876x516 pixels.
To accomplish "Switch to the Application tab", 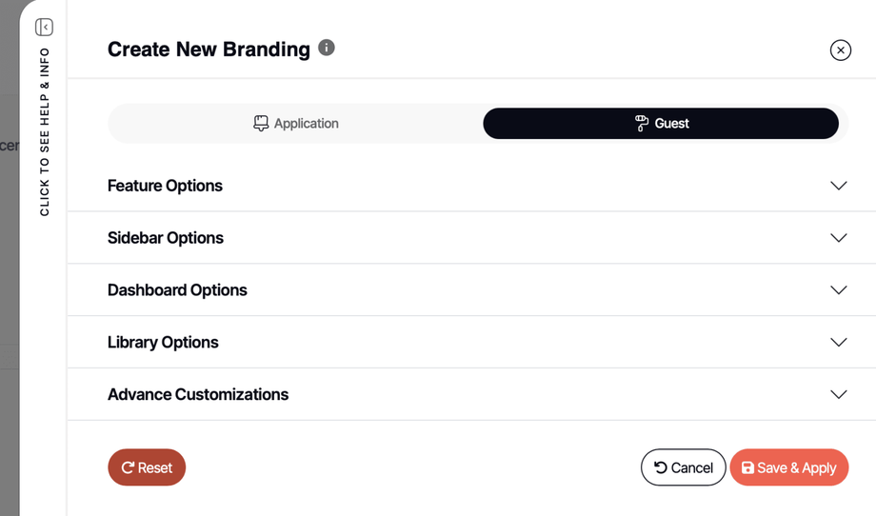I will pos(296,124).
